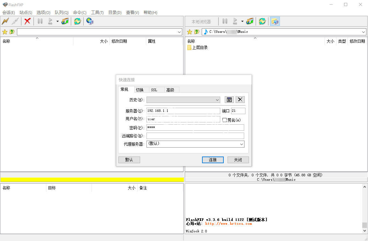Open the 站点(S) menu
The image size is (368, 241).
[26, 12]
